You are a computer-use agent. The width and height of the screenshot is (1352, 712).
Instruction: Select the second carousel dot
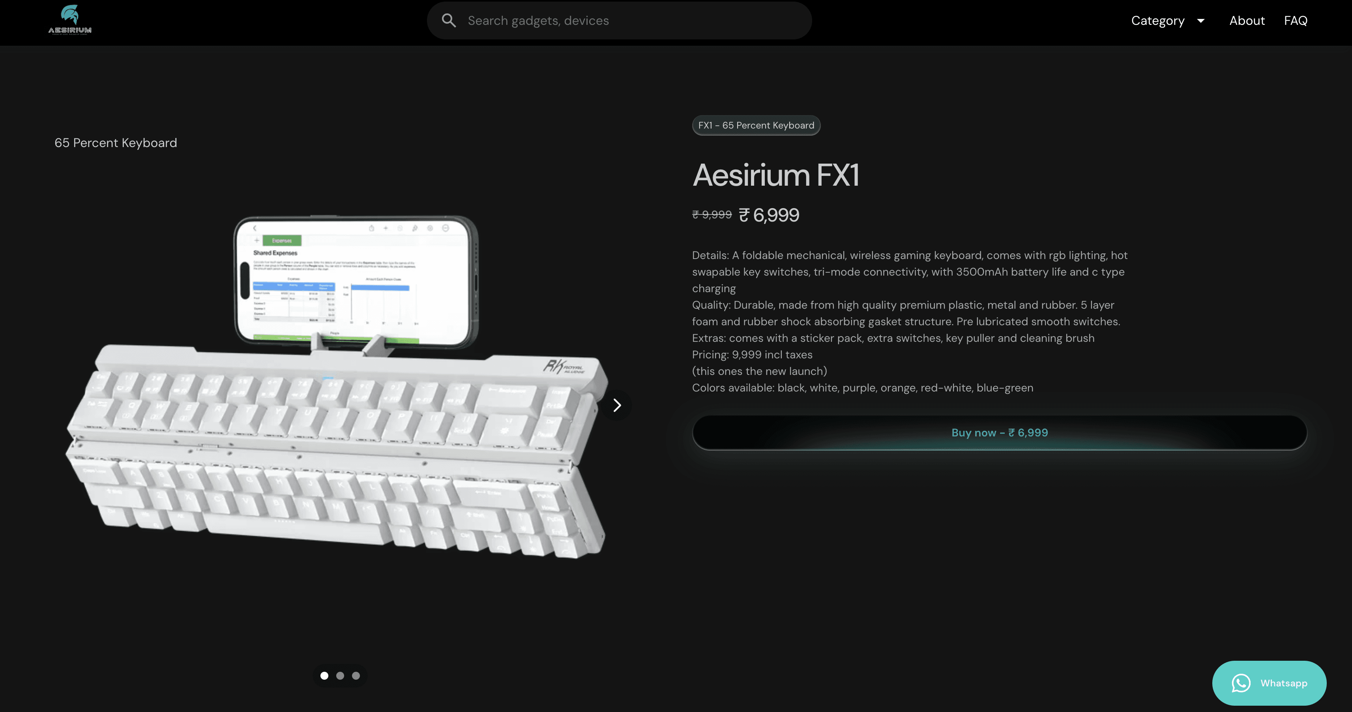pos(340,676)
